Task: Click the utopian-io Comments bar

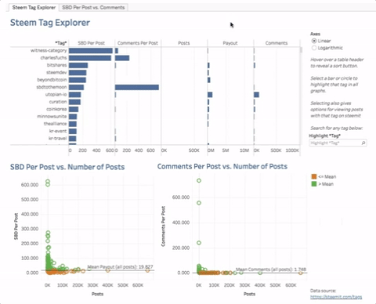Action: 256,95
